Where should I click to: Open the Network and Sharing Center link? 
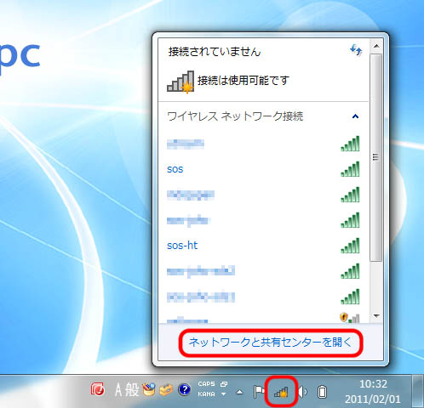pos(271,343)
